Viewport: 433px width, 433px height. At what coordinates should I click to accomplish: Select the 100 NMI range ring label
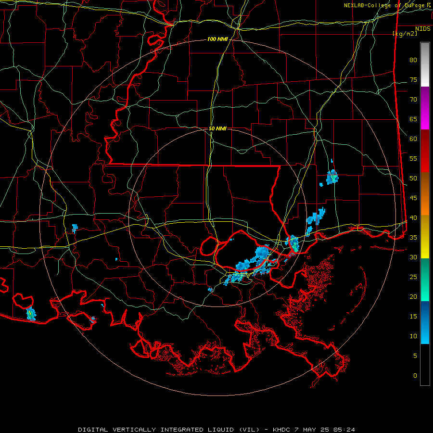[217, 39]
